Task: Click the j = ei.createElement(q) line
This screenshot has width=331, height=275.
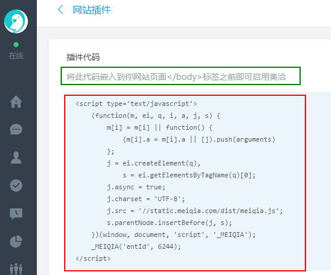Action: [x=153, y=164]
